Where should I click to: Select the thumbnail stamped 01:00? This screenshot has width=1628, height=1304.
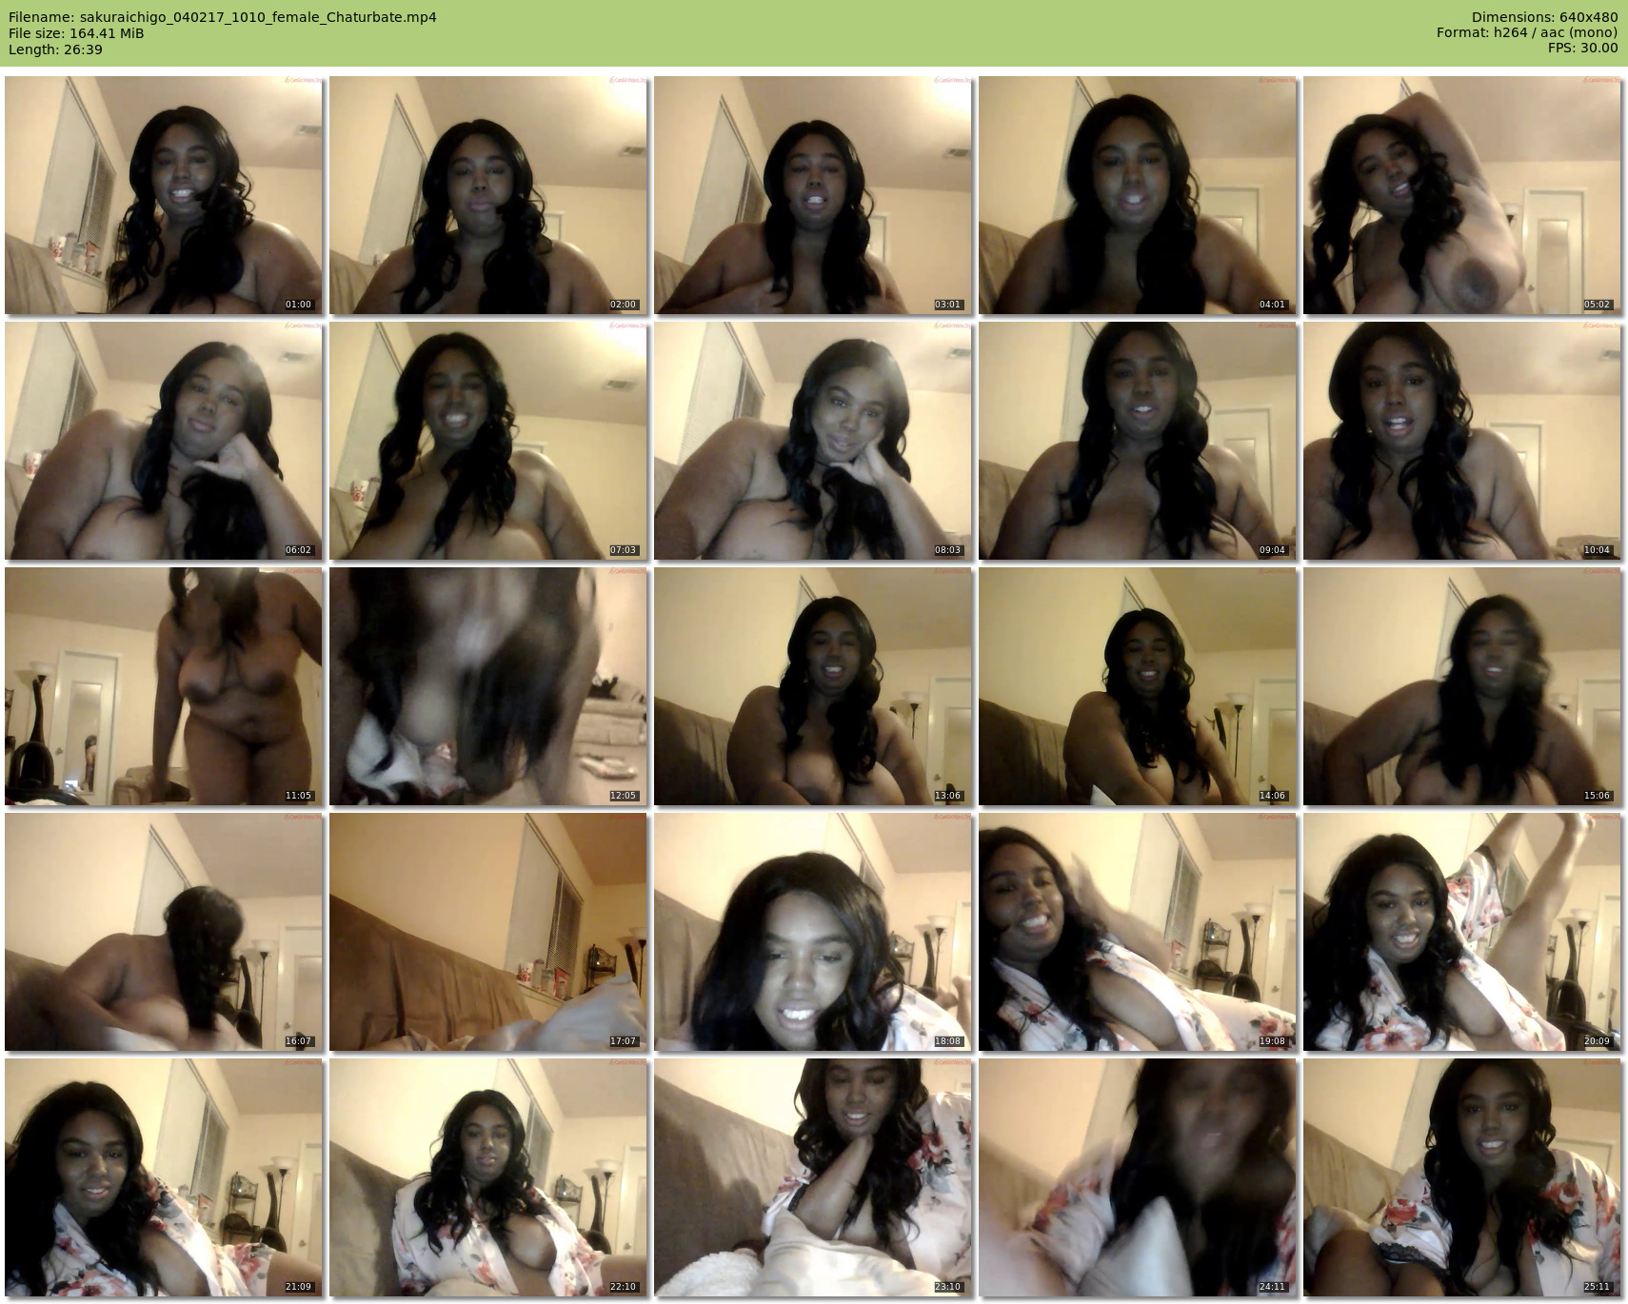(x=164, y=195)
